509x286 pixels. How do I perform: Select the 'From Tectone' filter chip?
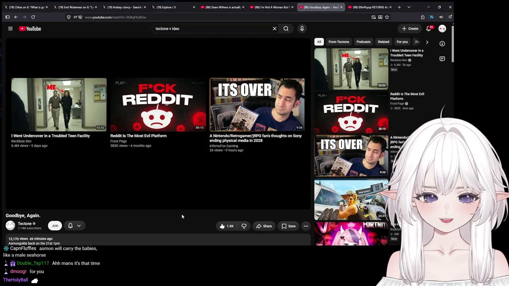pyautogui.click(x=339, y=42)
